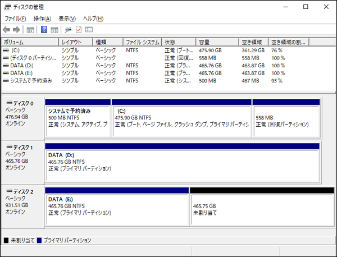Click the ディスク 0 header label
This screenshot has height=257, width=337.
(x=24, y=103)
